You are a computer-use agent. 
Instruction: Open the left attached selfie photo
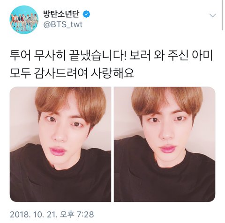[60, 144]
